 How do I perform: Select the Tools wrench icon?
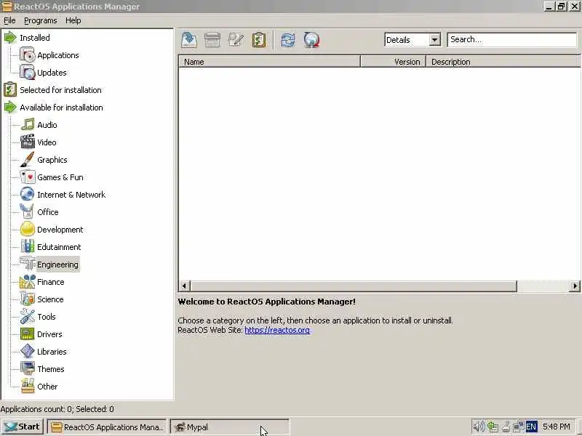28,316
